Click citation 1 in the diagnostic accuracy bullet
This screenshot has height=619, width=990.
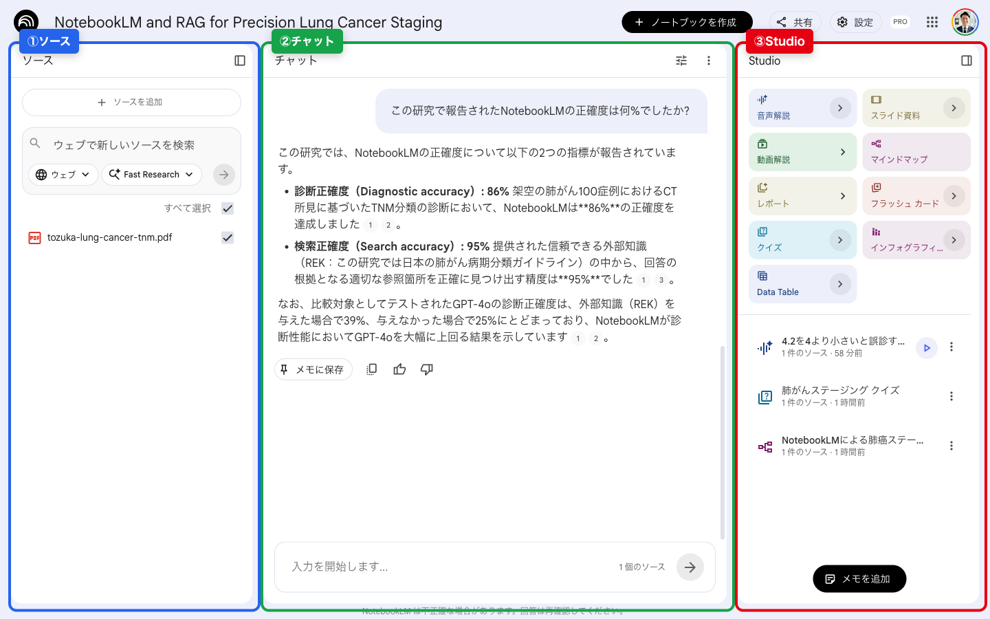pyautogui.click(x=371, y=225)
